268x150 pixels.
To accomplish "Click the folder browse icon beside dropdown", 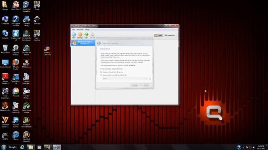I will (x=150, y=79).
